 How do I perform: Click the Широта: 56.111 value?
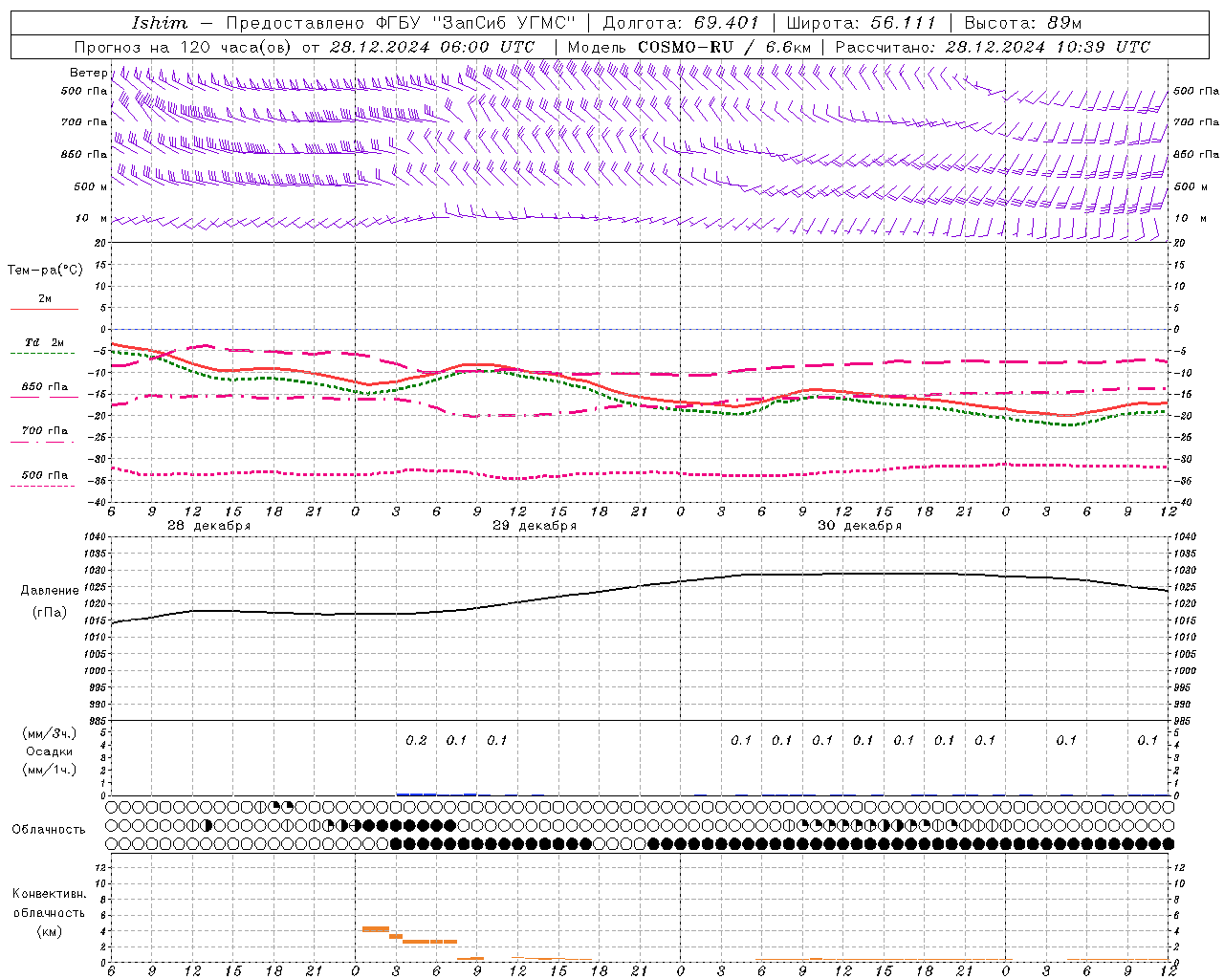click(860, 23)
